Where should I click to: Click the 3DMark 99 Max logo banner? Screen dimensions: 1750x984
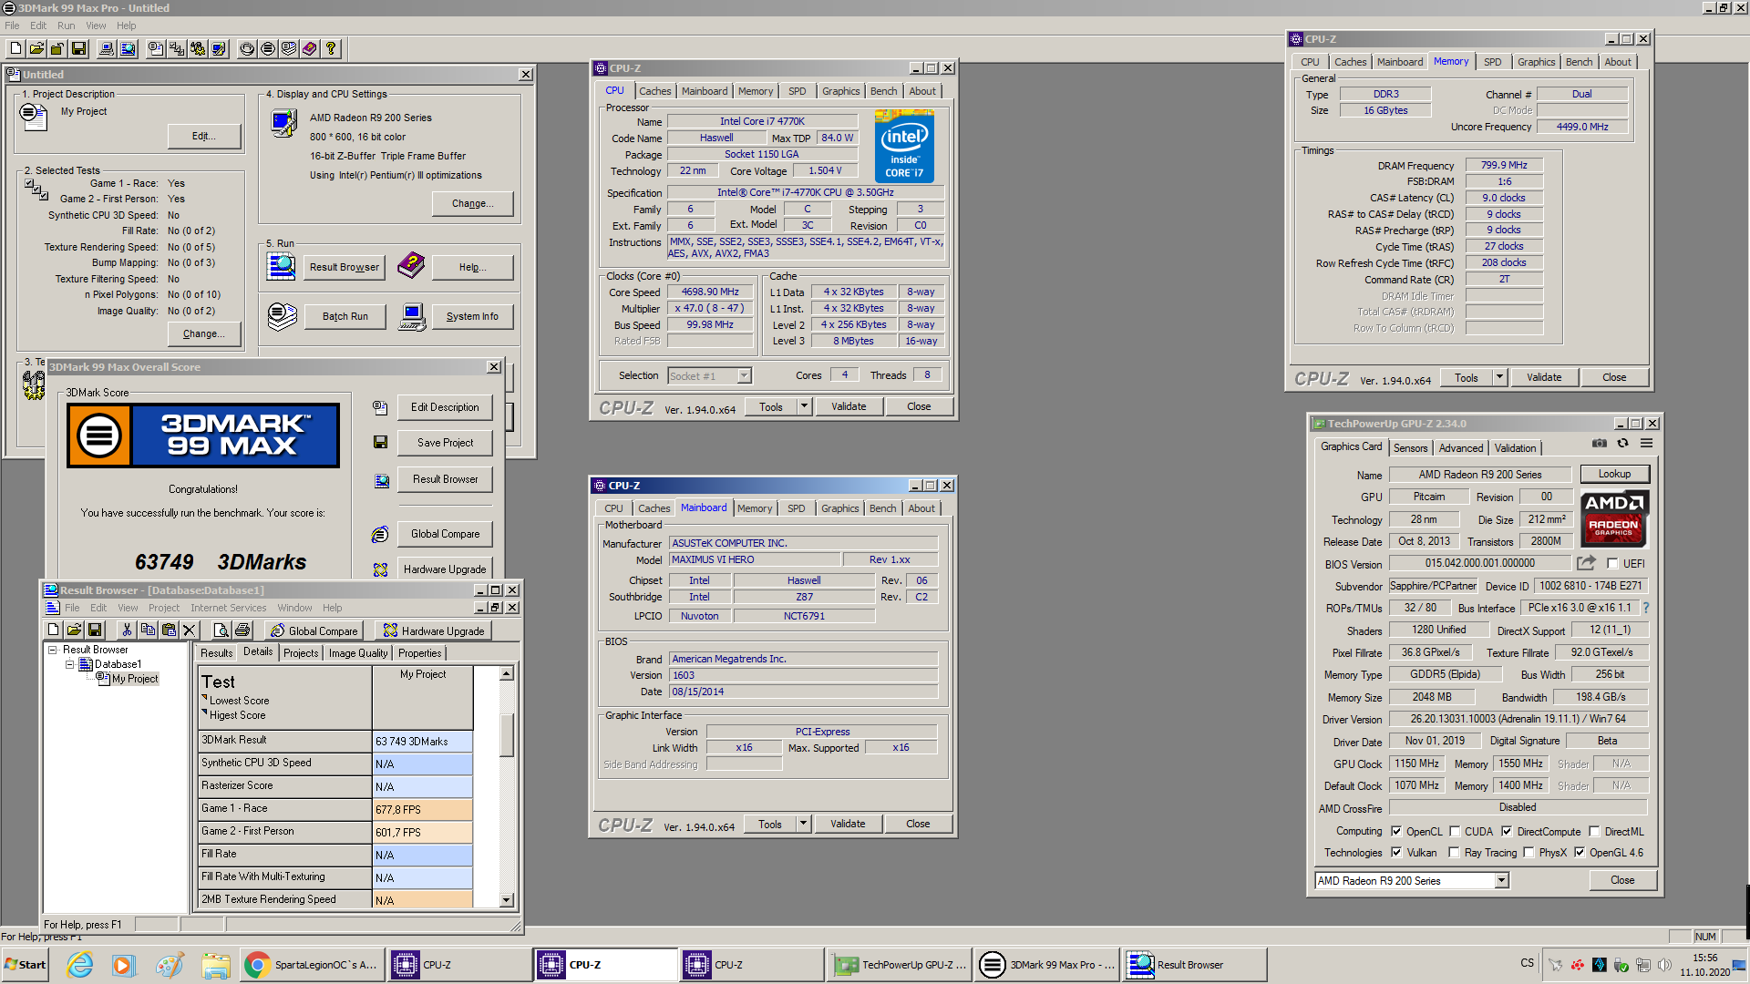(203, 436)
